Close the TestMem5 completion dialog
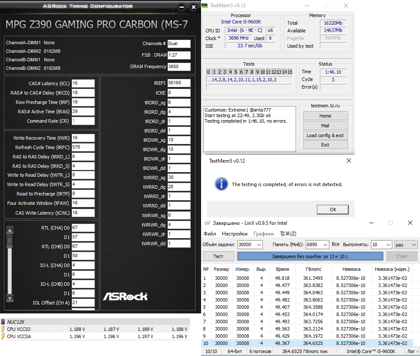This screenshot has width=420, height=356. point(348,161)
